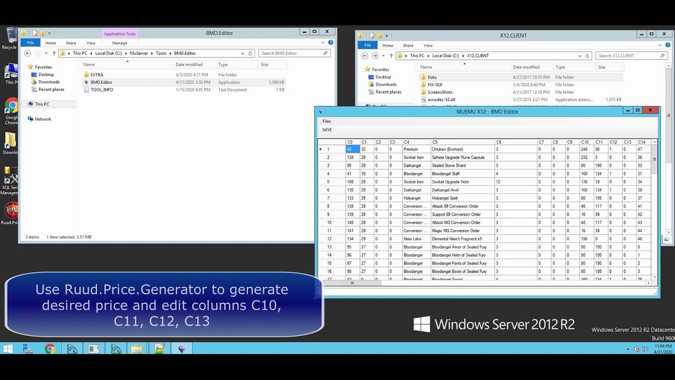Select MuServer in the BMD.Editor address path
The width and height of the screenshot is (675, 380).
139,53
